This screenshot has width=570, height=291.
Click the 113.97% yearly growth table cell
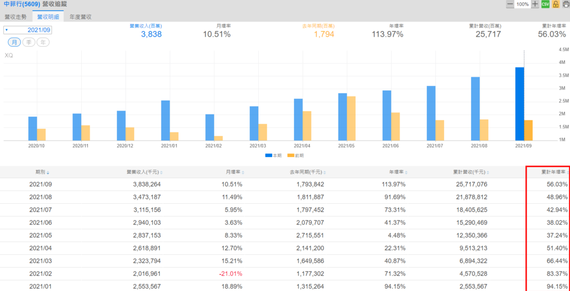[x=392, y=184]
